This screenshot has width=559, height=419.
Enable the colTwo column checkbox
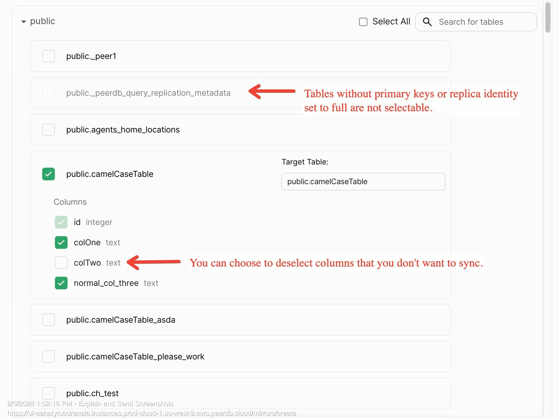61,263
